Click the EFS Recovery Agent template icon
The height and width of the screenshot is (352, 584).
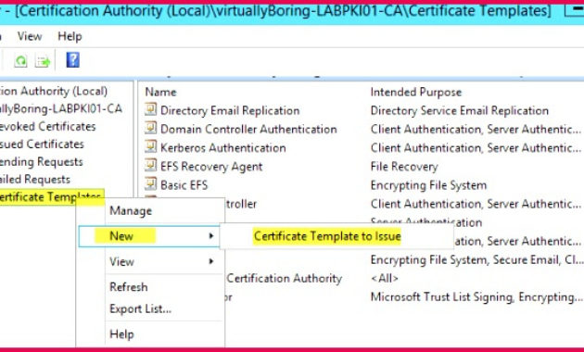[150, 165]
